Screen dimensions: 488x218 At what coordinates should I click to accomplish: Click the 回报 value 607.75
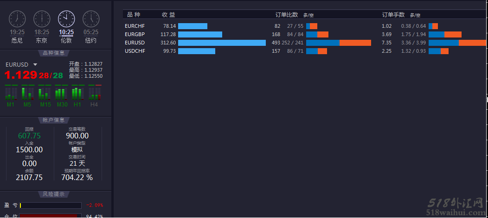pyautogui.click(x=29, y=136)
